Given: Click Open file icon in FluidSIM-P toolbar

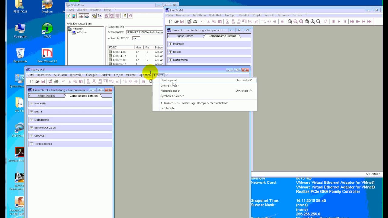Looking at the screenshot, I should [38, 81].
